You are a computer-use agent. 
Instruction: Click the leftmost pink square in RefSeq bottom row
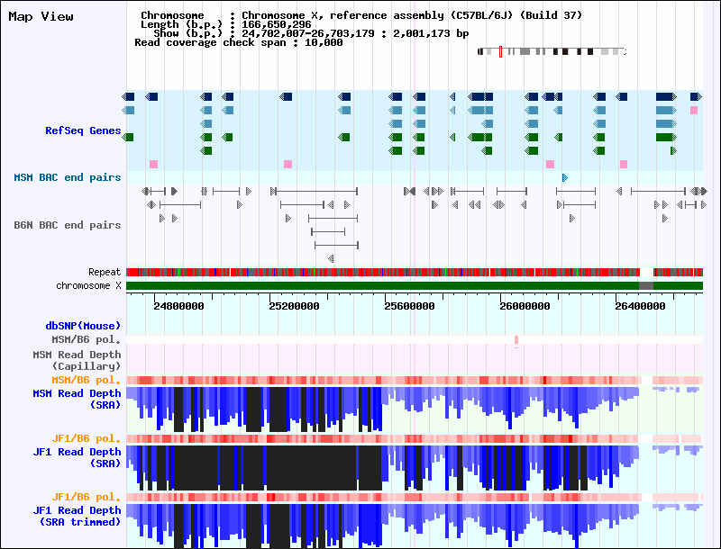pos(153,165)
